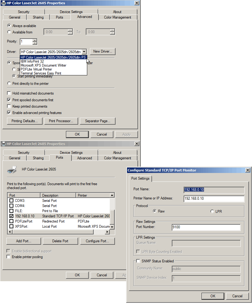Enable printer pooling checkbox
Viewport: 252px width, 304px height.
point(8,257)
